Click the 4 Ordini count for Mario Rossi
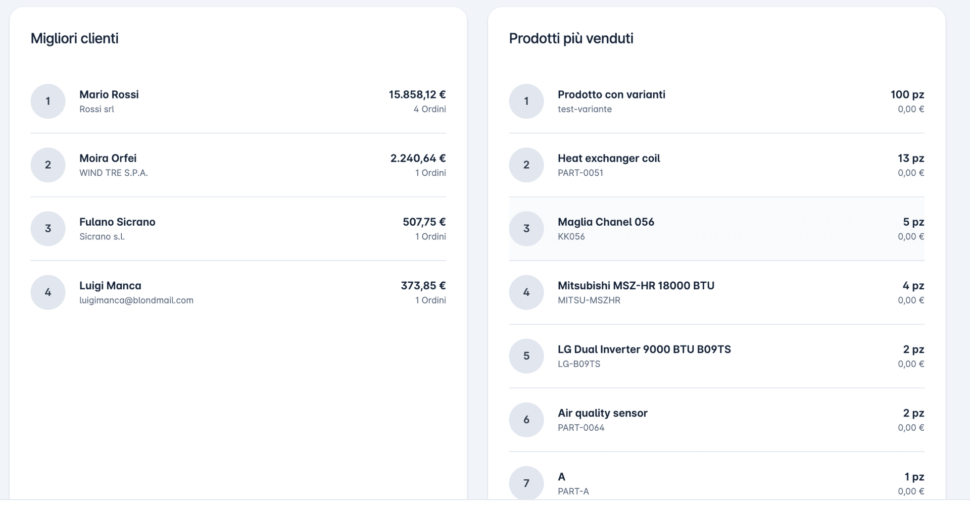This screenshot has height=508, width=970. (429, 109)
